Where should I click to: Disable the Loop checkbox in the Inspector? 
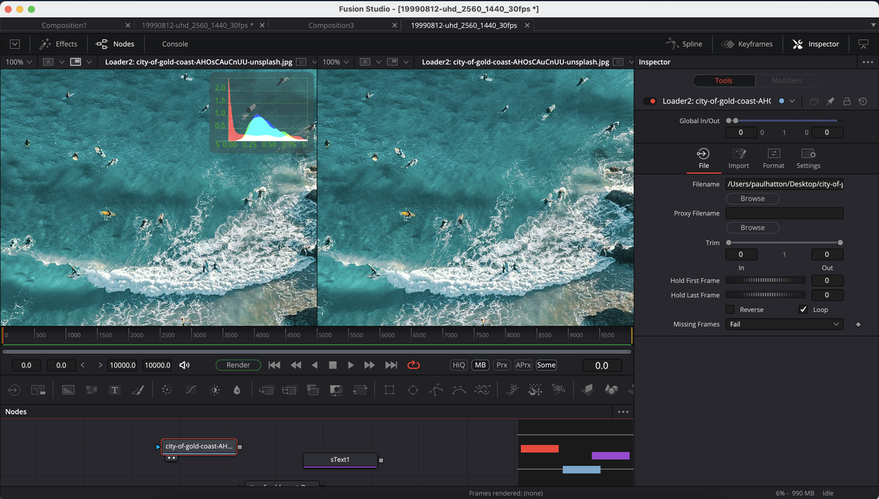[803, 309]
